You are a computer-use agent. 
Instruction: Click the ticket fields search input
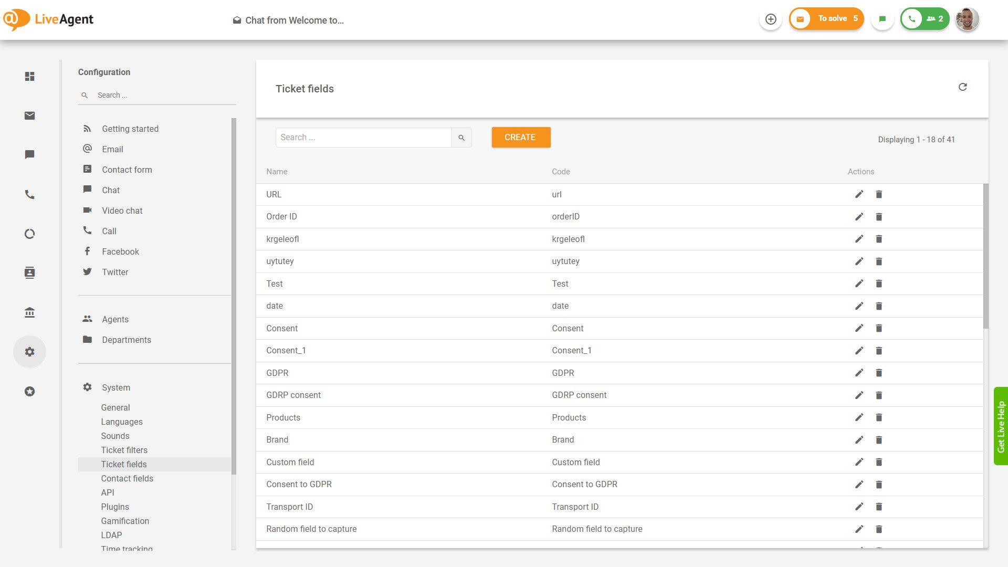coord(363,138)
